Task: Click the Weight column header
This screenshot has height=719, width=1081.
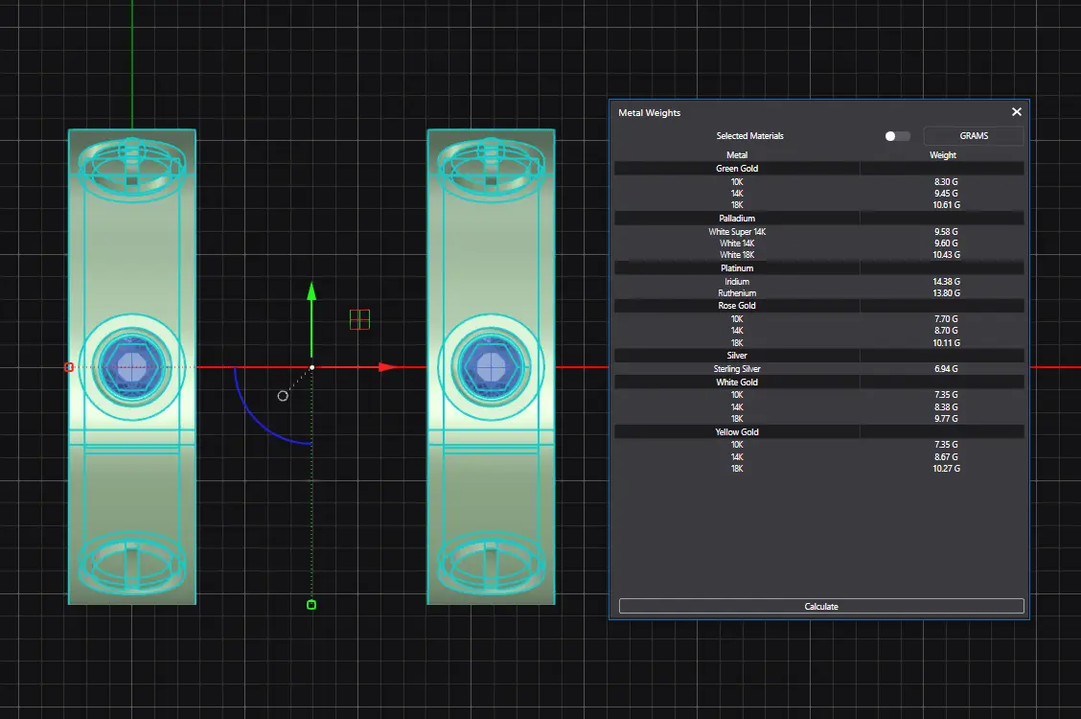Action: pos(942,155)
